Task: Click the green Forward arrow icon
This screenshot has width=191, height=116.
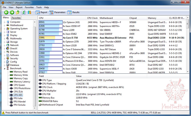Action: point(12,12)
